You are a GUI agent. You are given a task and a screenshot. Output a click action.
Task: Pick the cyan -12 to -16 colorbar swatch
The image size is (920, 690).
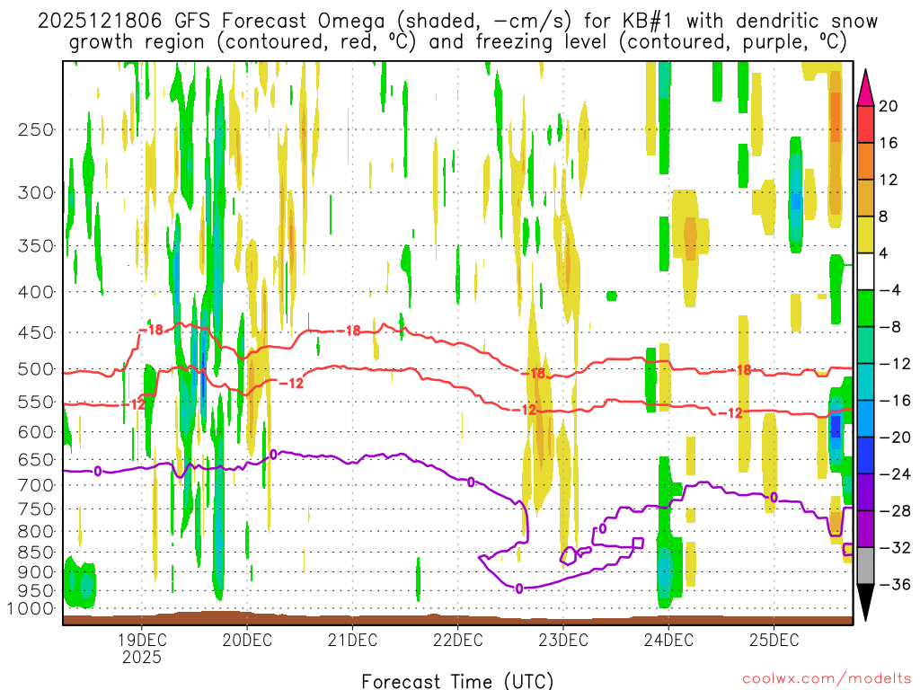click(865, 382)
